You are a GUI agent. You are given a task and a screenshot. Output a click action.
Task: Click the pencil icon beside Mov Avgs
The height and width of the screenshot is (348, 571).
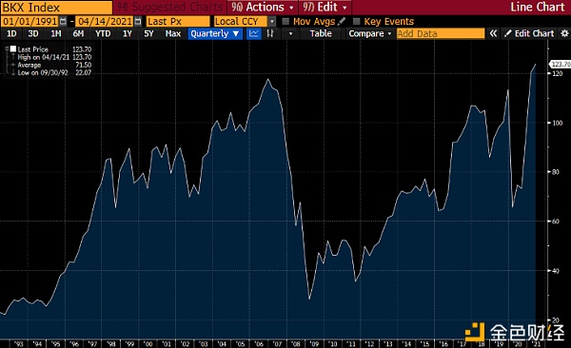click(342, 22)
